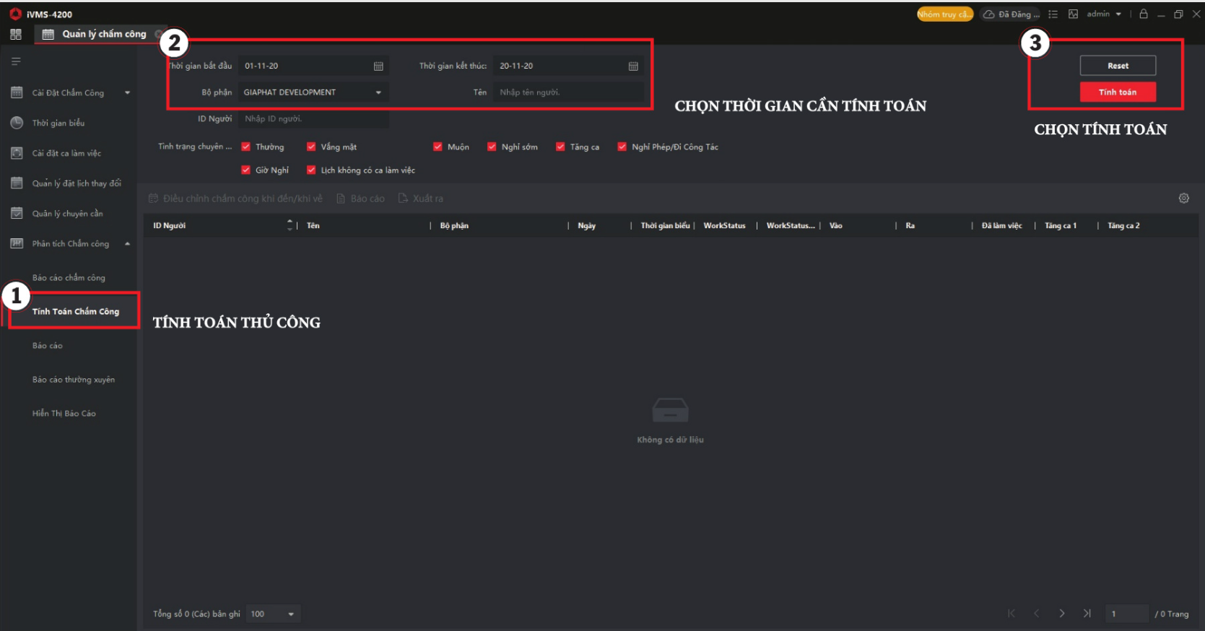Expand the admin account dropdown
This screenshot has height=631, width=1205.
coord(1104,14)
